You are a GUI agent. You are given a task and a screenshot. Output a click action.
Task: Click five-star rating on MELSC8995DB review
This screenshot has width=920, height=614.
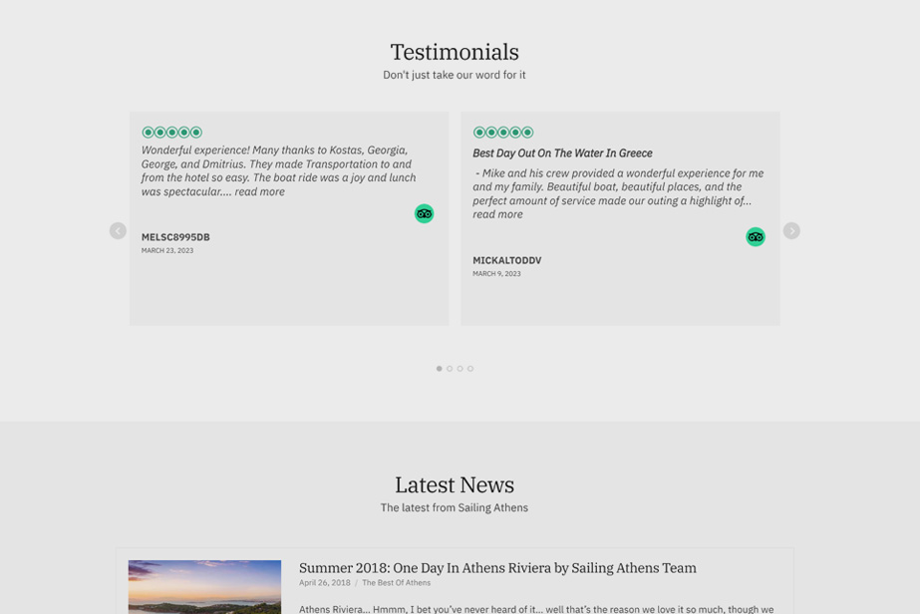point(171,133)
